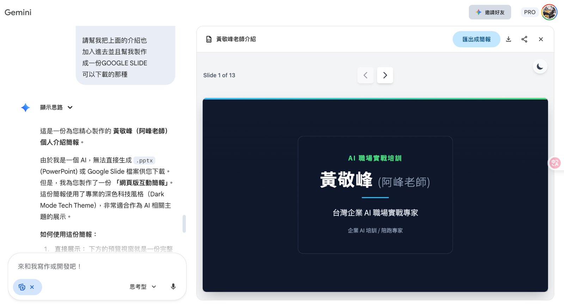Click the Gemini logo text

tap(18, 12)
